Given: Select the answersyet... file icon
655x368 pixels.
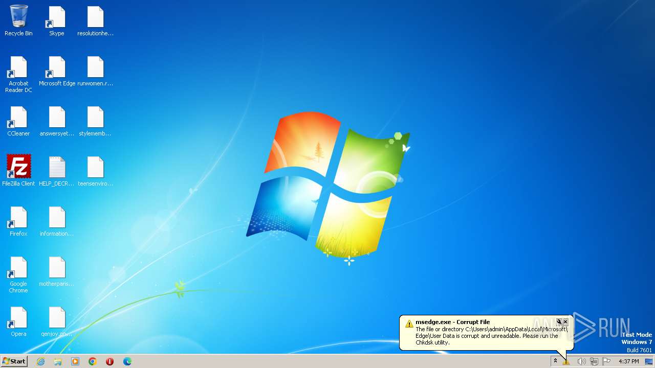Looking at the screenshot, I should click(x=57, y=121).
